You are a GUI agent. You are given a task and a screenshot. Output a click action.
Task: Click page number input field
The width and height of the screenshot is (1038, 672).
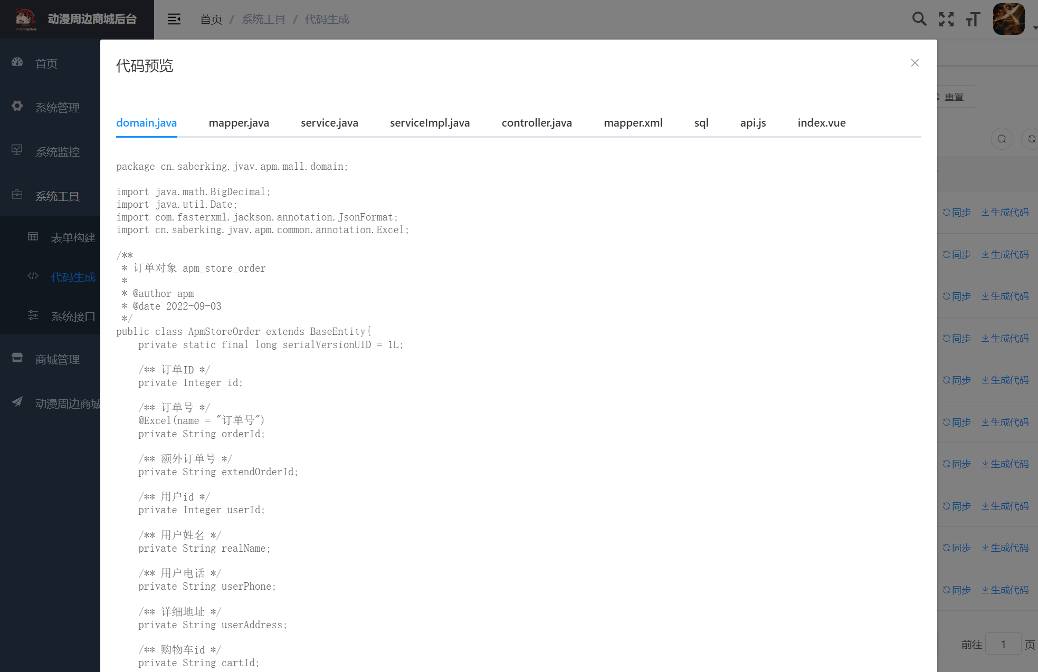pos(1003,644)
